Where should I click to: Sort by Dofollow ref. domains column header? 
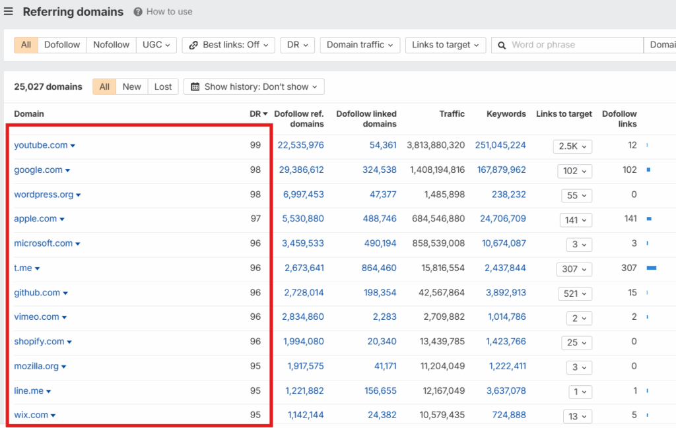click(299, 119)
